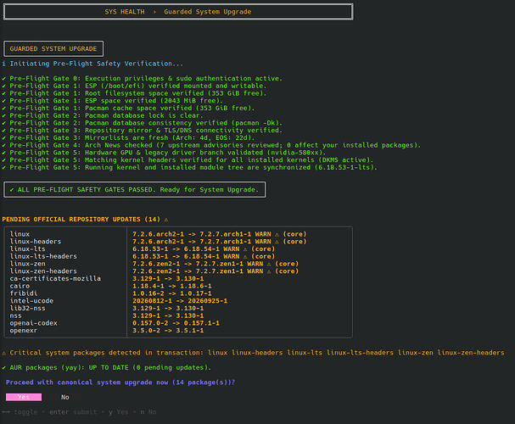The height and width of the screenshot is (424, 515).
Task: Click warning icon beside PENDING OFFICIAL REPOSITORY UPDATES
Action: click(x=165, y=220)
